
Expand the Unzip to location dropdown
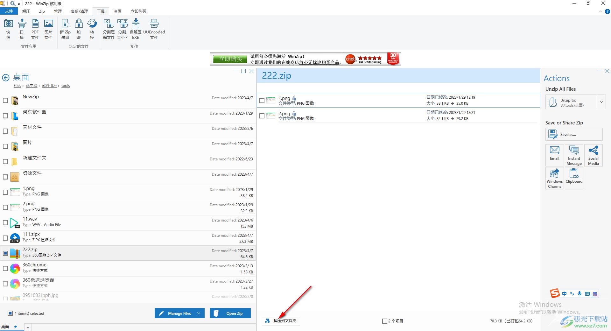[x=601, y=102]
